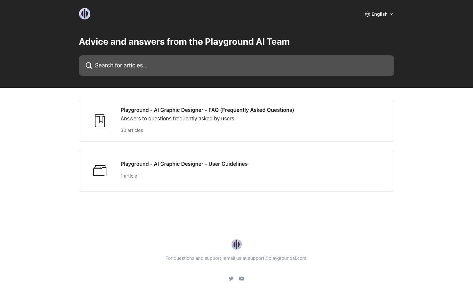Click the '30 articles' count text
The width and height of the screenshot is (473, 296).
[132, 130]
